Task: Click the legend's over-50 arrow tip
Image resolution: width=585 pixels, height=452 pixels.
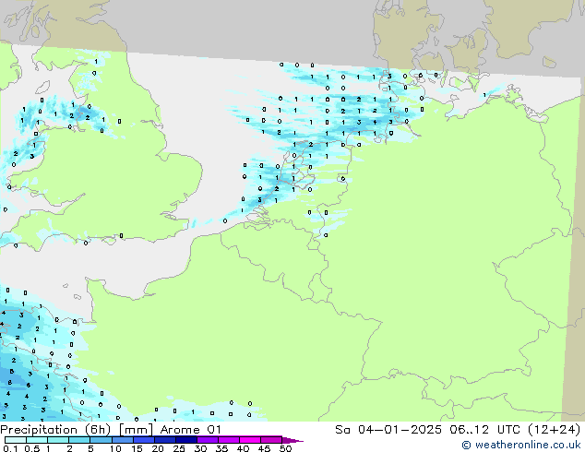Action: click(x=292, y=440)
